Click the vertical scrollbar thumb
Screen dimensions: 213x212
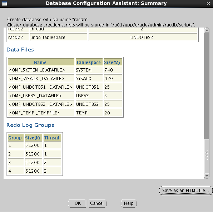tap(207, 86)
